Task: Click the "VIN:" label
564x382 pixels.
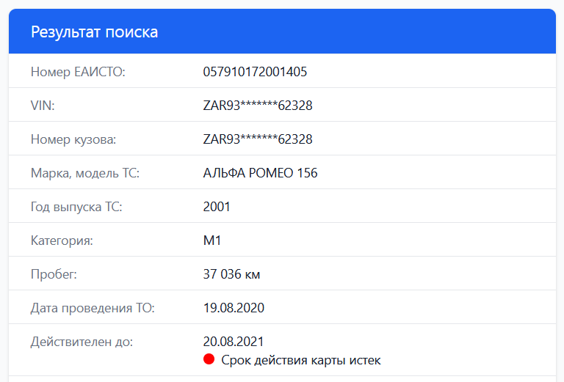Action: click(43, 106)
